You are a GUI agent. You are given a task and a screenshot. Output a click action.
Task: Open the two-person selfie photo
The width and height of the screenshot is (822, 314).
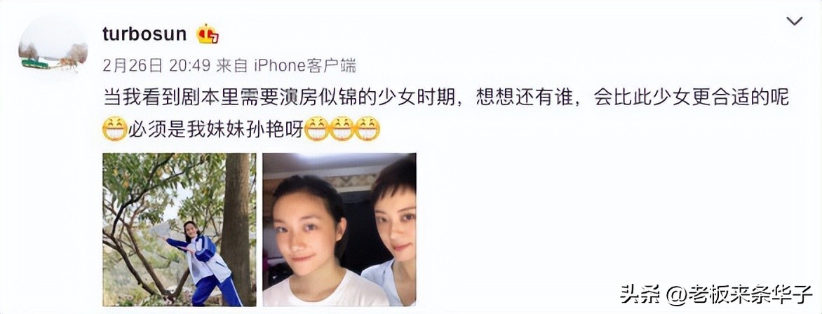[339, 230]
